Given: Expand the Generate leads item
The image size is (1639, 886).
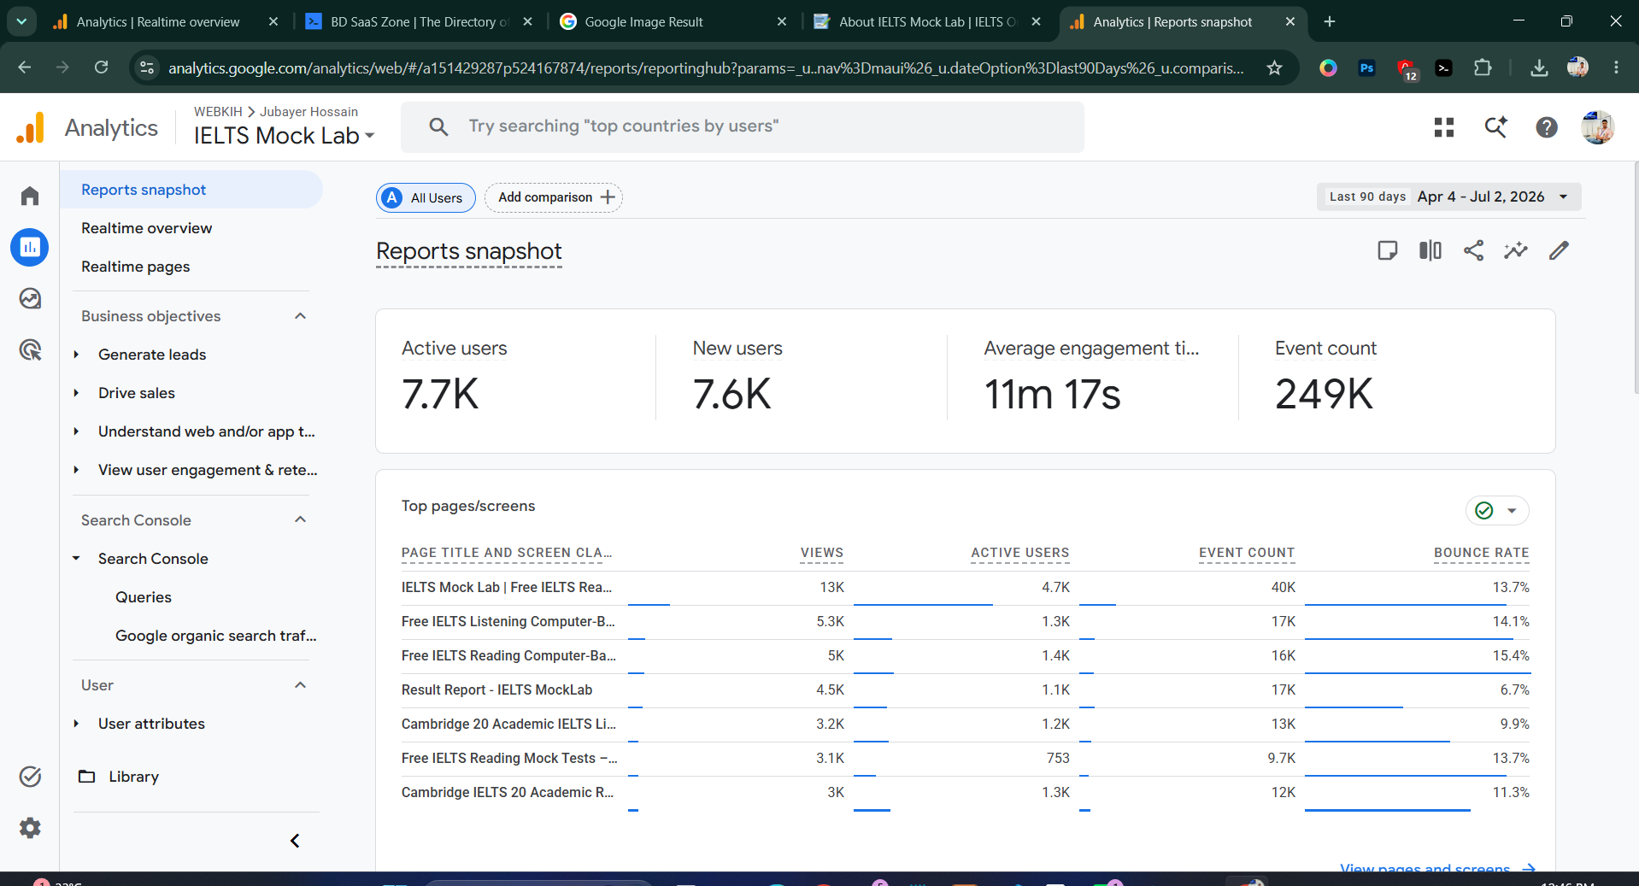Looking at the screenshot, I should click(x=76, y=355).
